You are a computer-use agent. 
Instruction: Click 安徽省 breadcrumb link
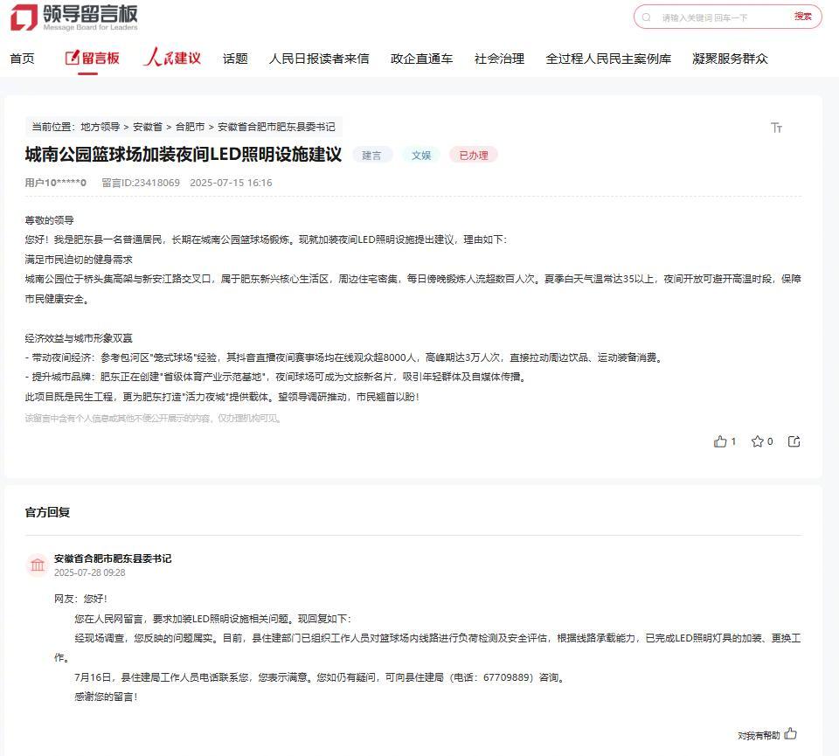[147, 127]
